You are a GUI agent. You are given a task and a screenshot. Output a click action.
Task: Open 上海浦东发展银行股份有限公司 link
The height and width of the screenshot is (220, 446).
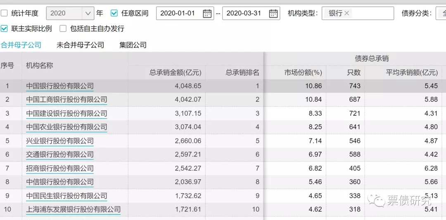74,210
